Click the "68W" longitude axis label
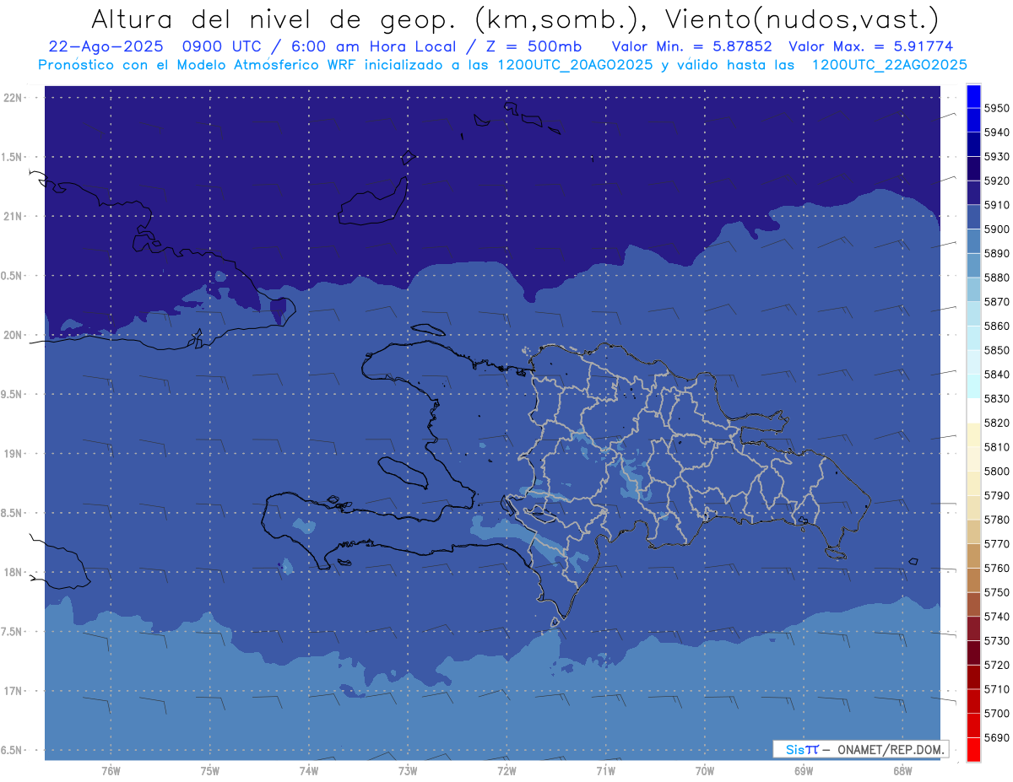This screenshot has height=782, width=1013. pos(902,772)
